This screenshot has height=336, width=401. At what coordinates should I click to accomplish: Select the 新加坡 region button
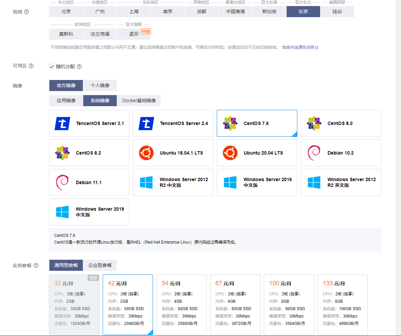(269, 11)
